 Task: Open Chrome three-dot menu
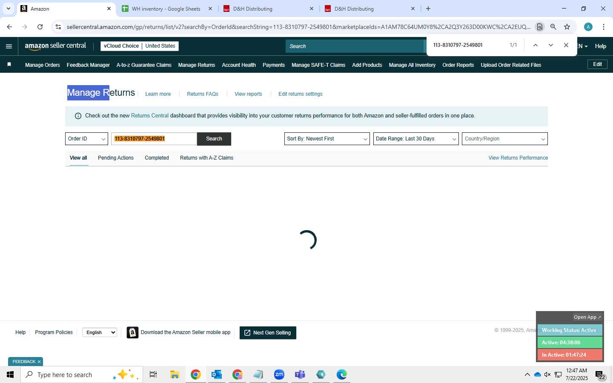pos(604,27)
